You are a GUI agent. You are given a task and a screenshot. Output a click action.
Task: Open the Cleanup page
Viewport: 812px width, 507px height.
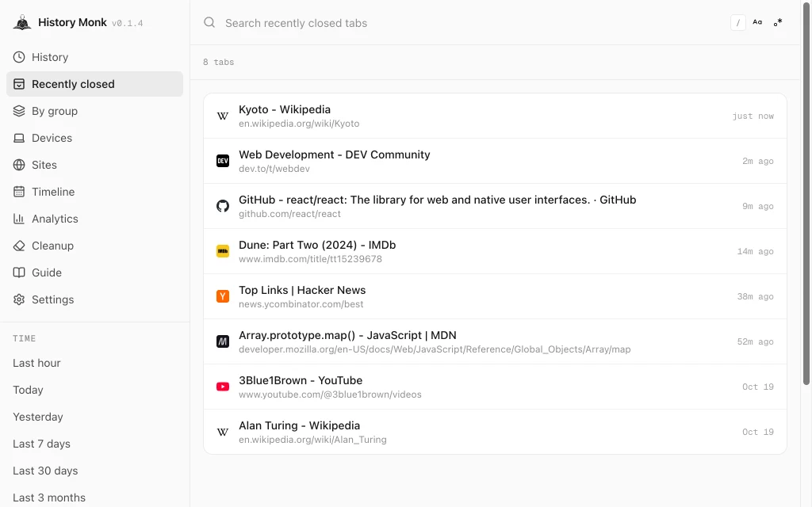[95, 246]
